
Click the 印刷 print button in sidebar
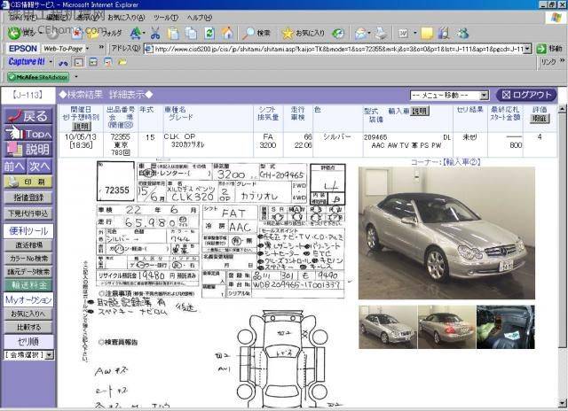(x=28, y=182)
